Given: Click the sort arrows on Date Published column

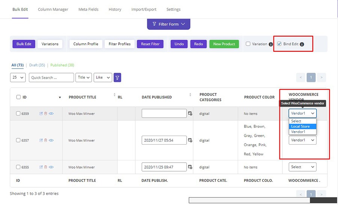Looking at the screenshot, I should pos(190,95).
